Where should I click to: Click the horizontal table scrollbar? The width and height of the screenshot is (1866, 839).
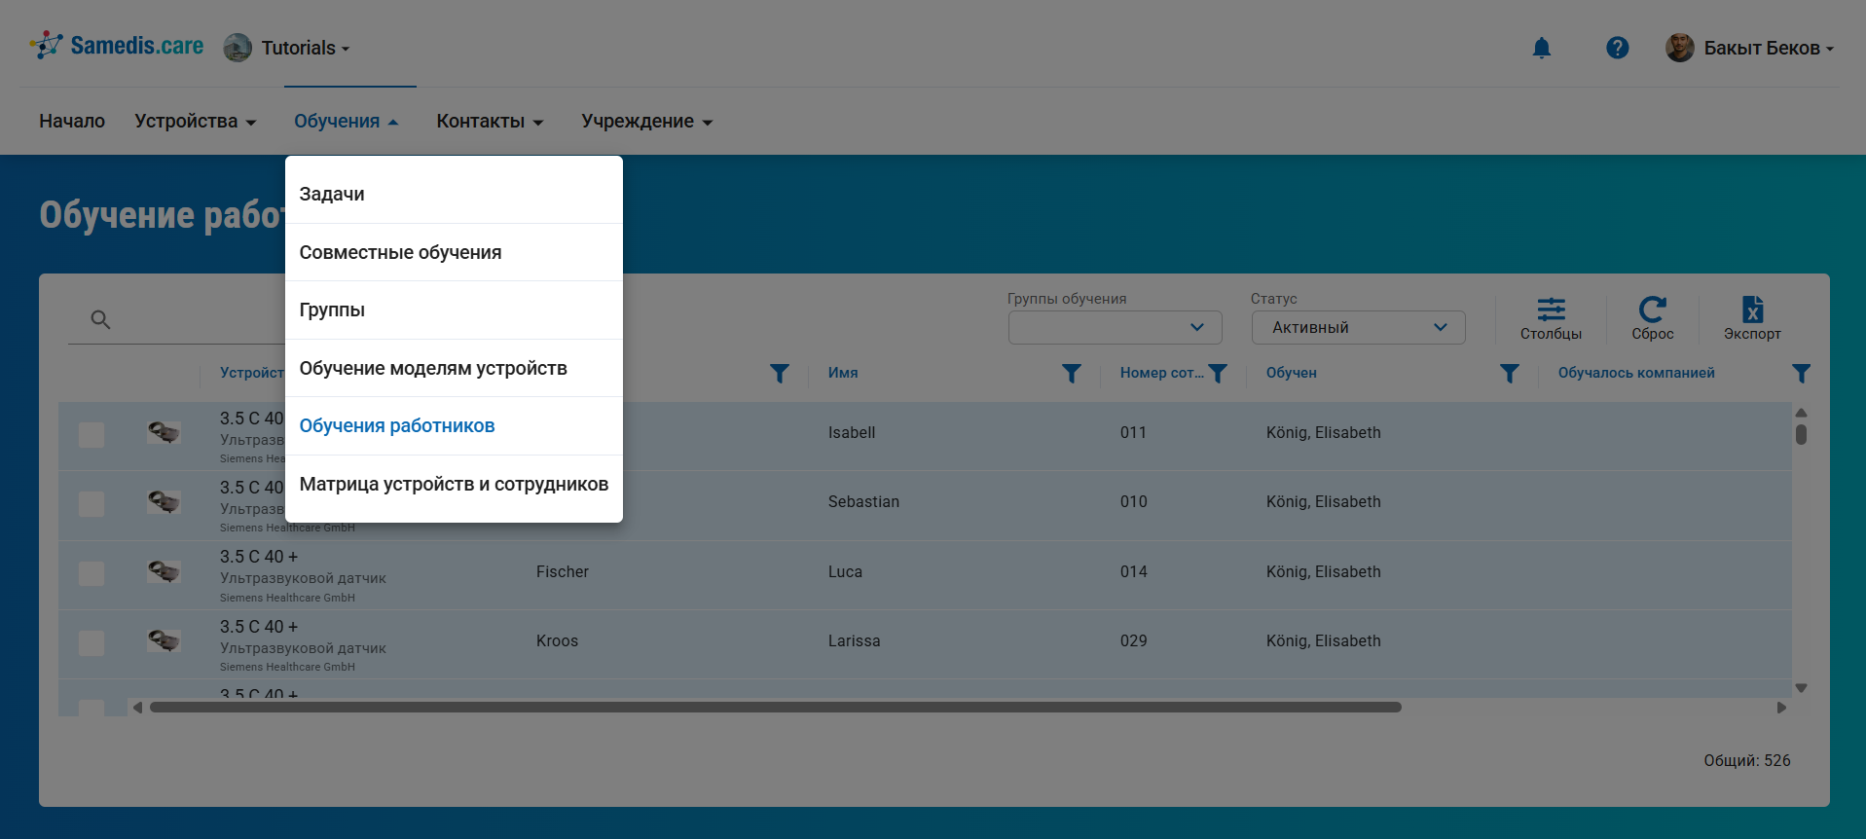click(775, 708)
